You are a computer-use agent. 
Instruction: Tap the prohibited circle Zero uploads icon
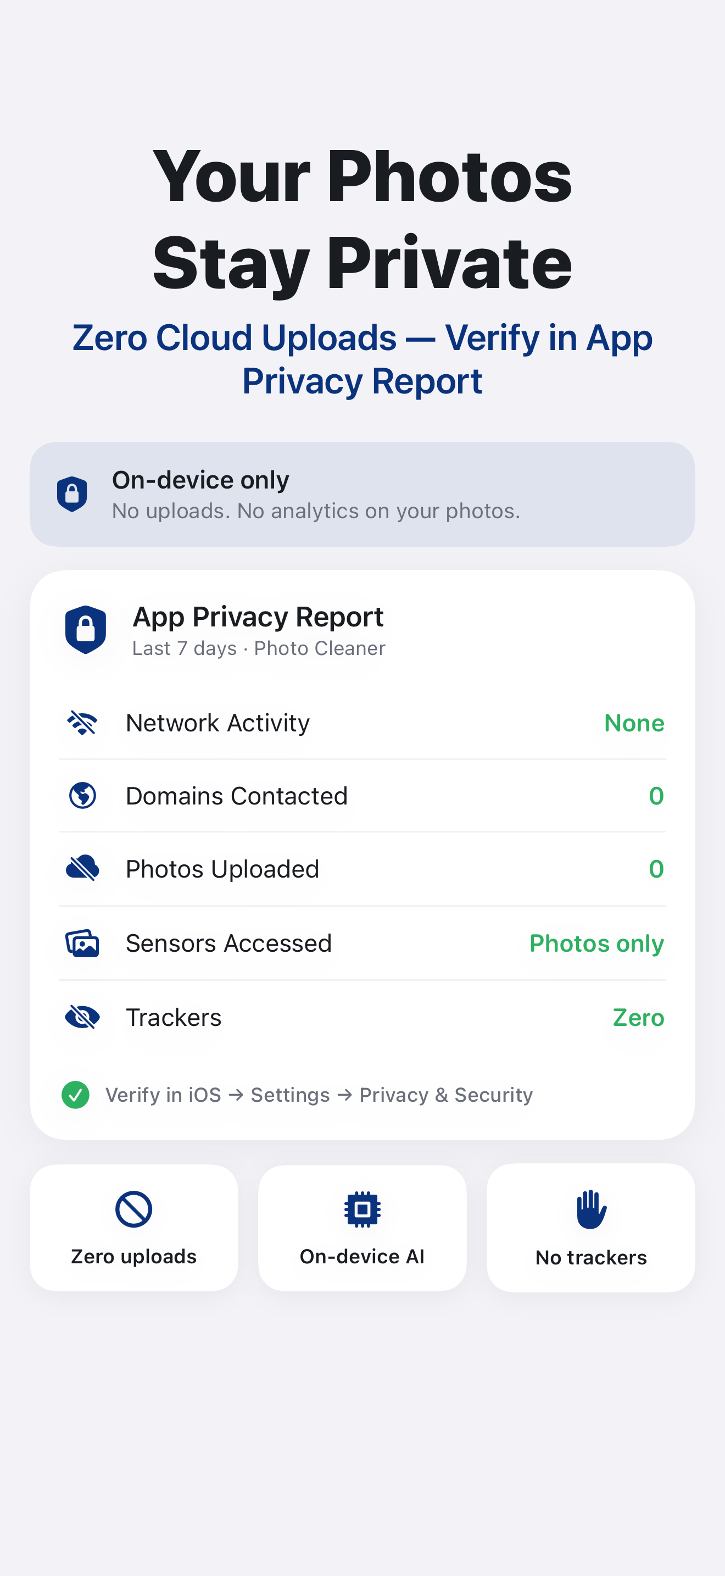point(134,1209)
